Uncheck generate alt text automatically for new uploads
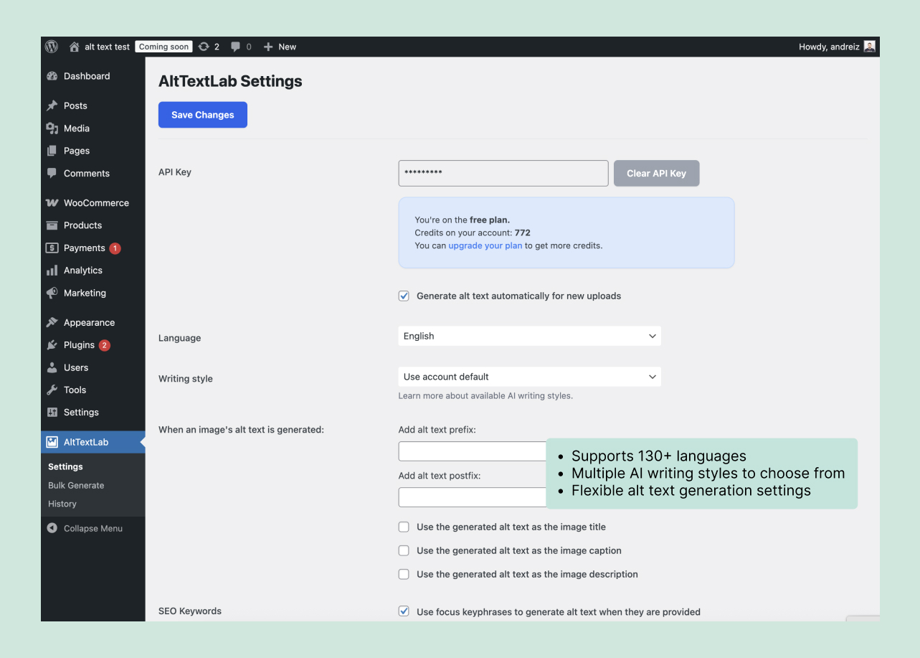This screenshot has height=658, width=920. click(x=404, y=295)
